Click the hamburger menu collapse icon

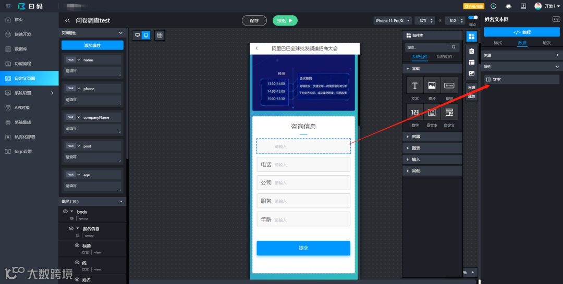[x=8, y=6]
